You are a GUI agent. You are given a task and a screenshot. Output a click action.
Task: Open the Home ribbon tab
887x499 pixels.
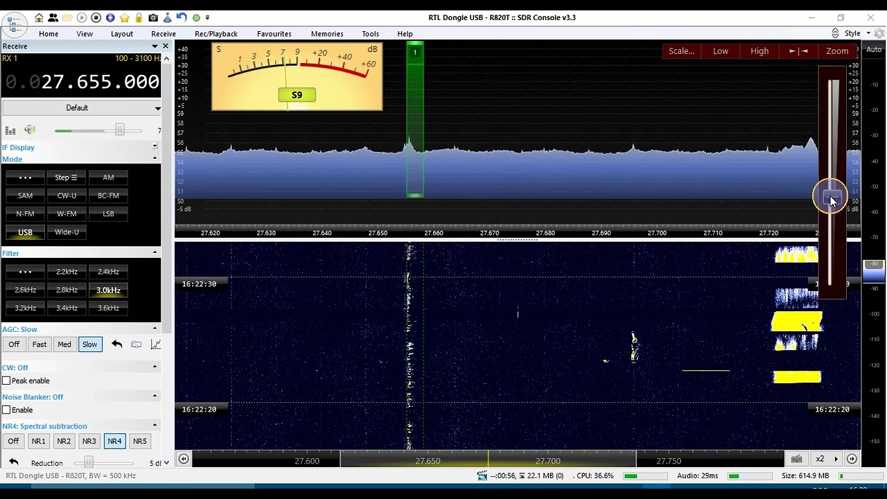pos(49,34)
